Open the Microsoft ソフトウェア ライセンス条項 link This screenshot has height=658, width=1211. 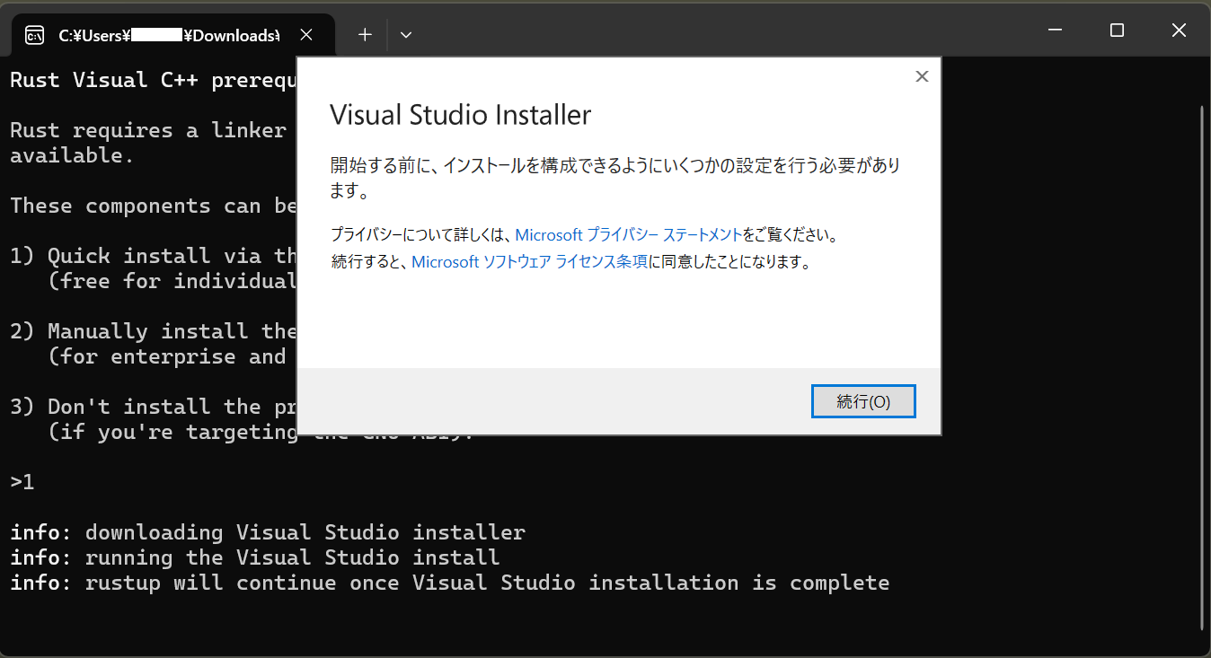(x=530, y=263)
